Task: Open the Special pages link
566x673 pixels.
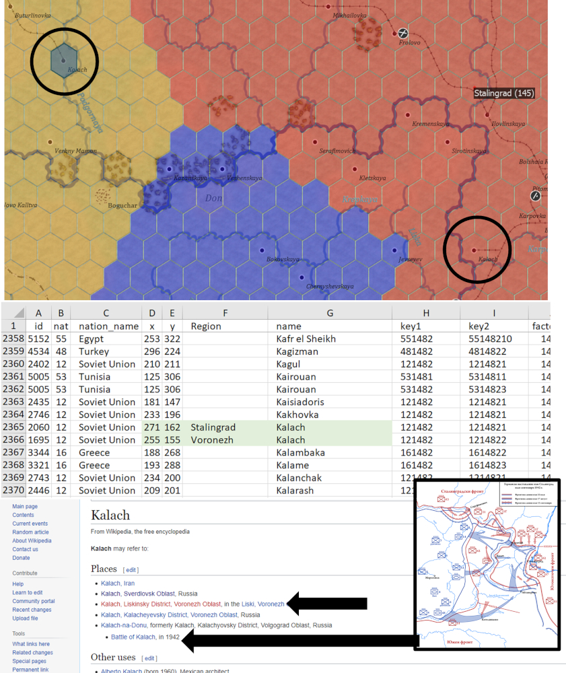Action: click(29, 661)
